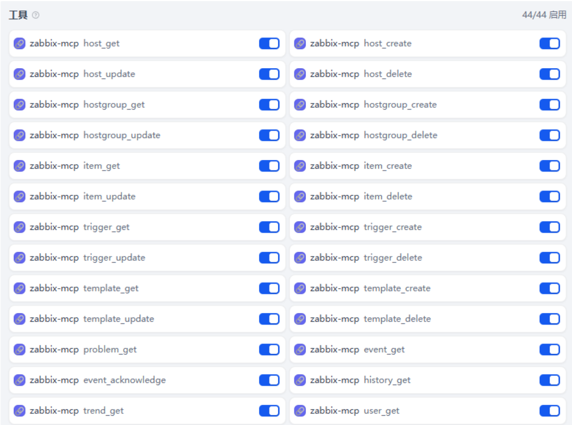
Task: Click the help icon beside 工具 heading
Action: pyautogui.click(x=35, y=15)
